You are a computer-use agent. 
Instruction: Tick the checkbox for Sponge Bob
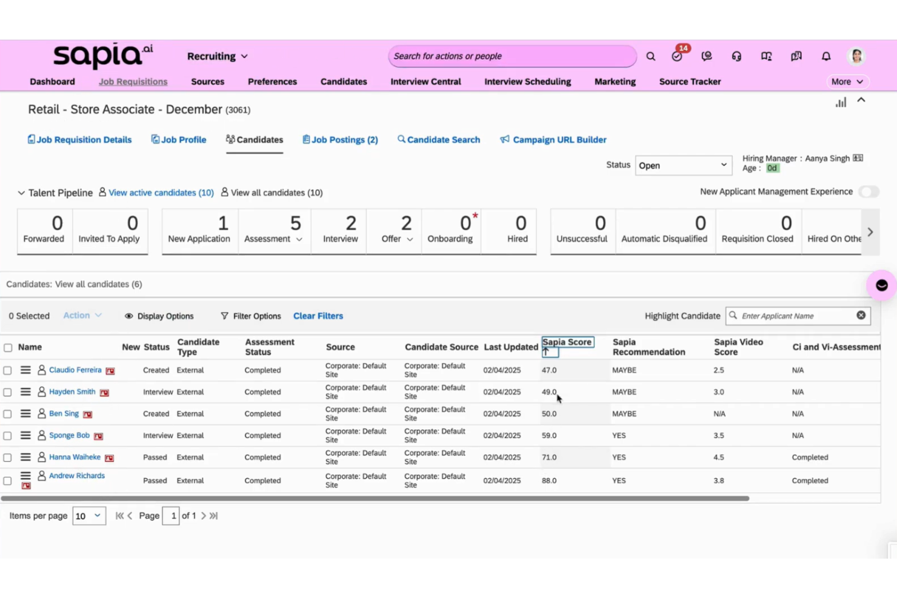(7, 436)
